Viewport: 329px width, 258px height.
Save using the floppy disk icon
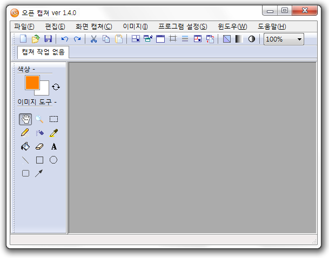pos(48,39)
